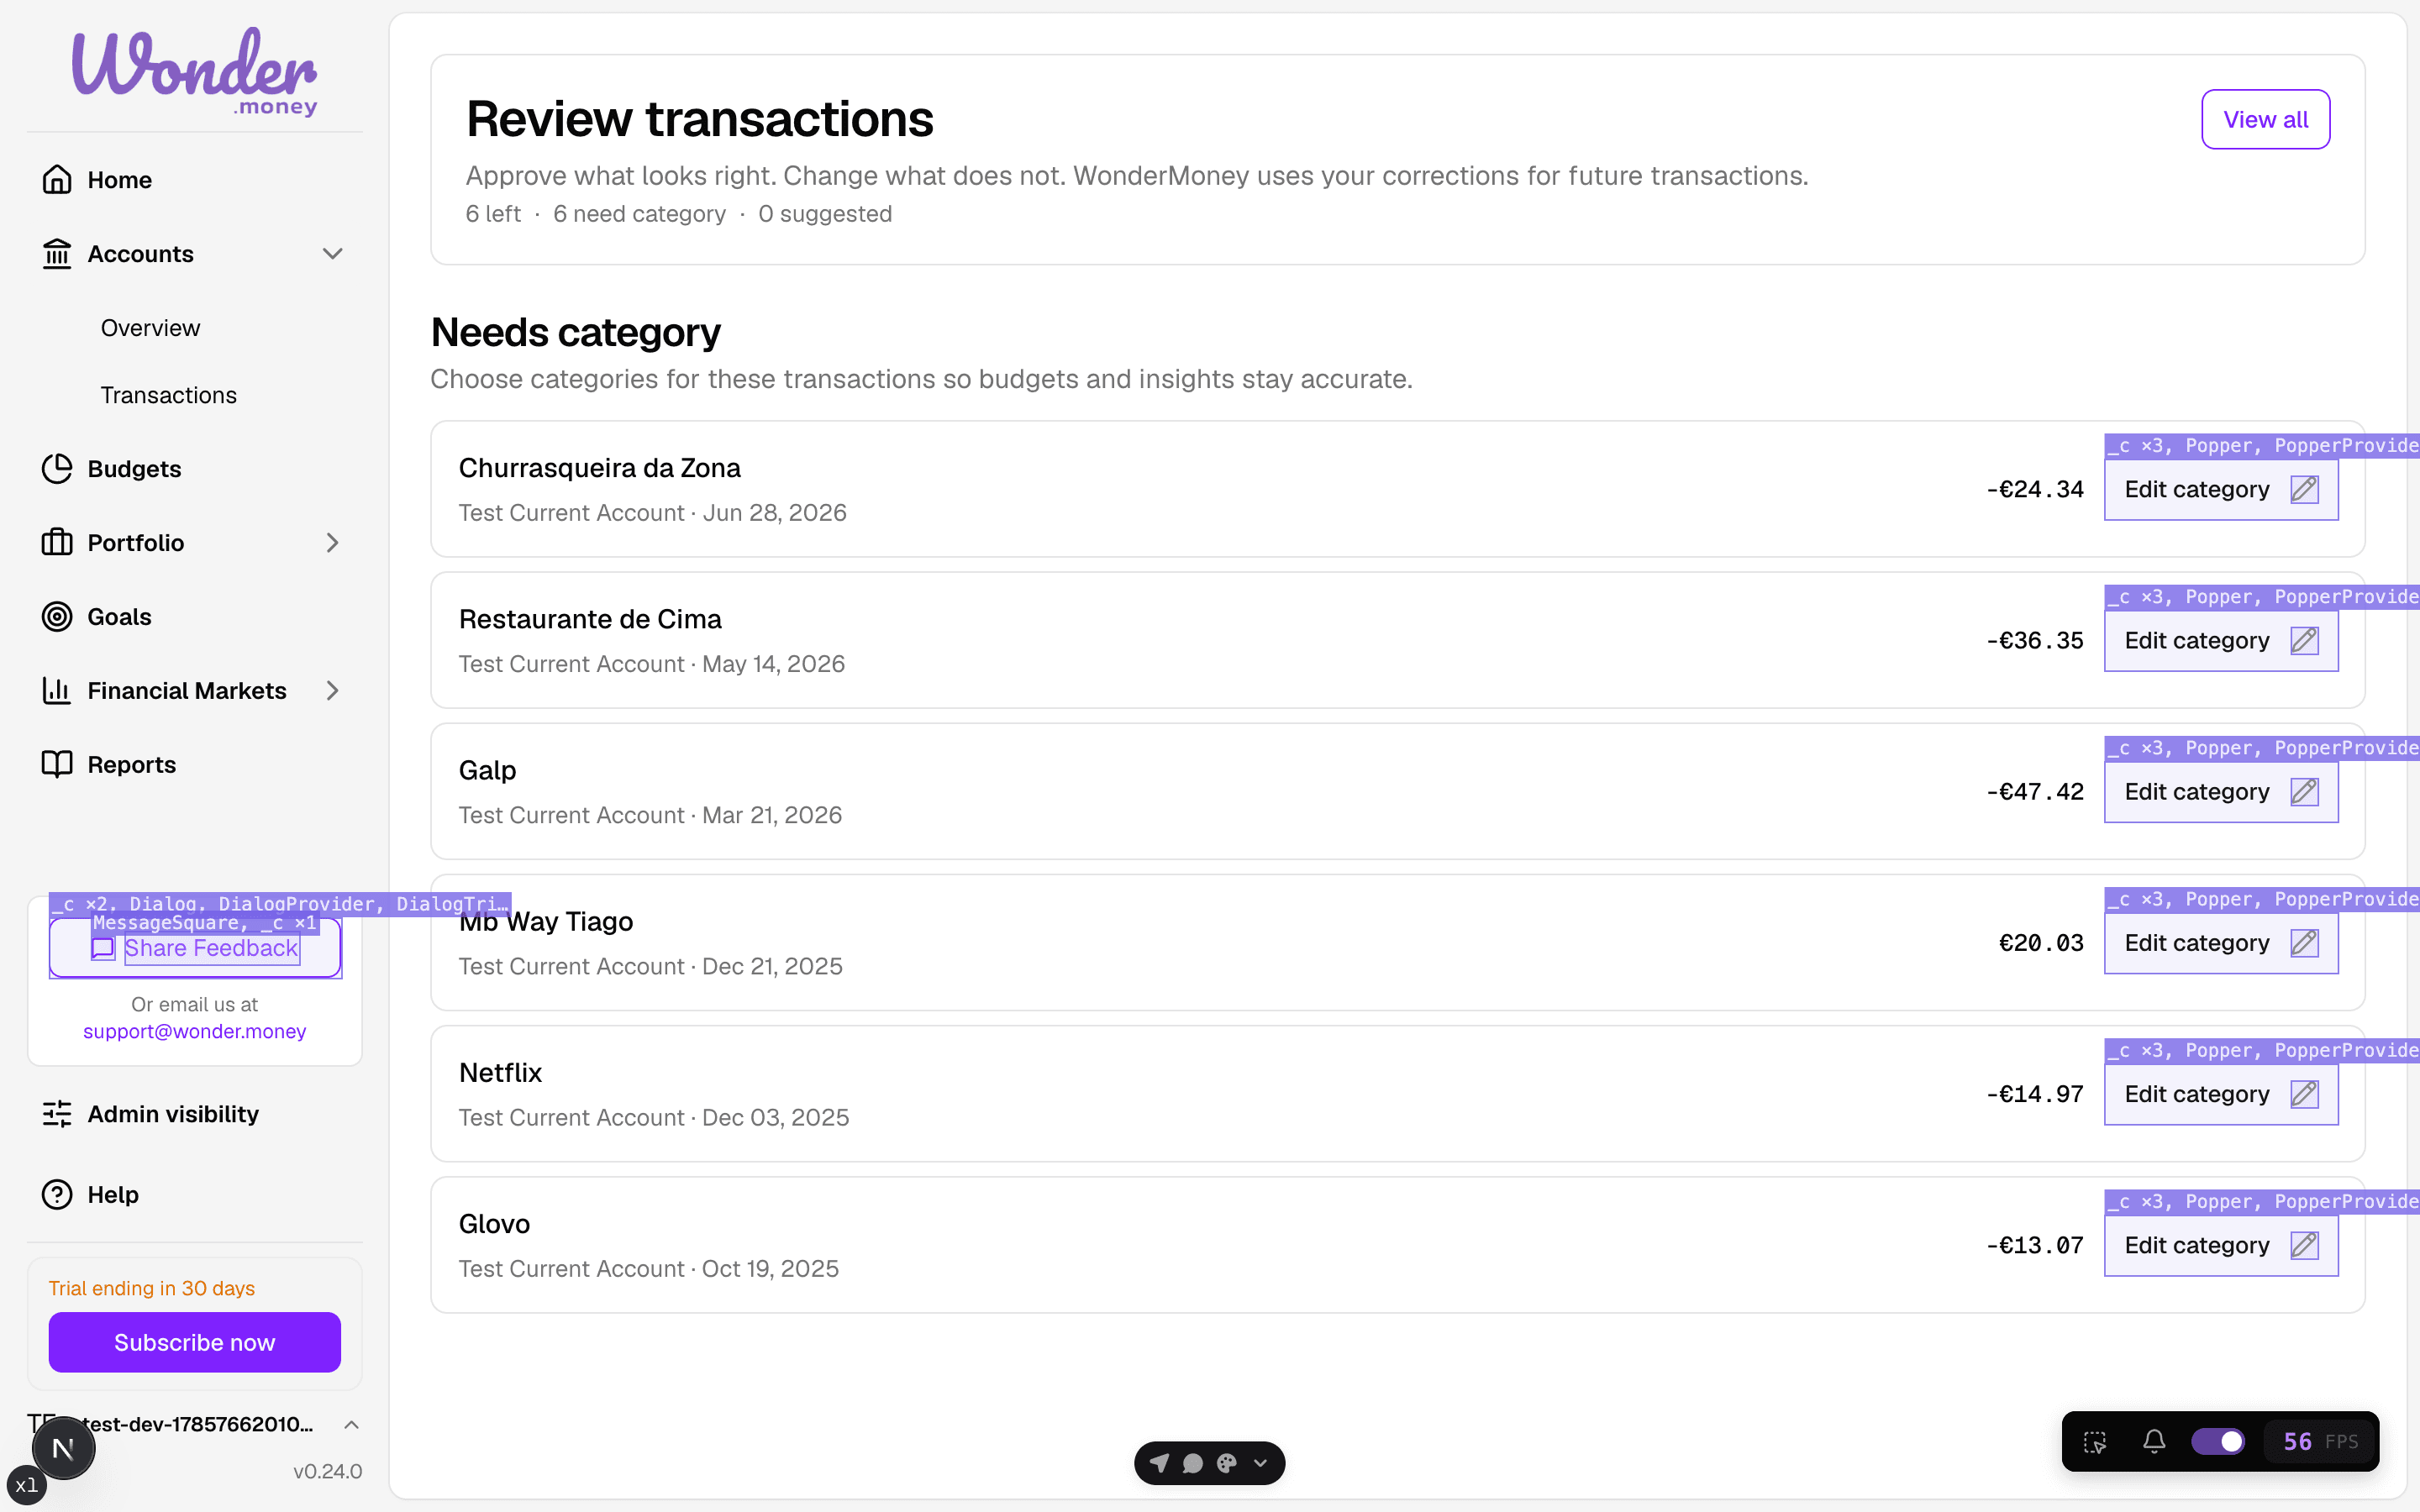The height and width of the screenshot is (1512, 2420).
Task: Click the paper plane icon in bottom toolbar
Action: (1160, 1463)
